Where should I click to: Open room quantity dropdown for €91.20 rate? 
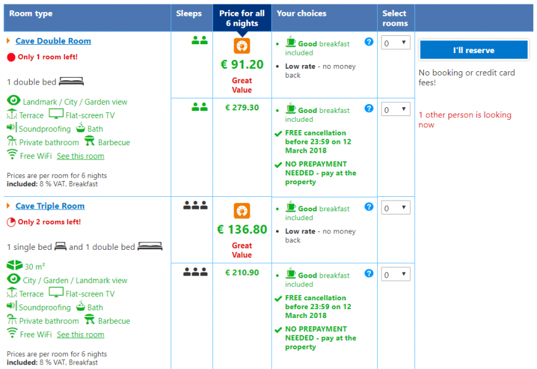[x=396, y=43]
